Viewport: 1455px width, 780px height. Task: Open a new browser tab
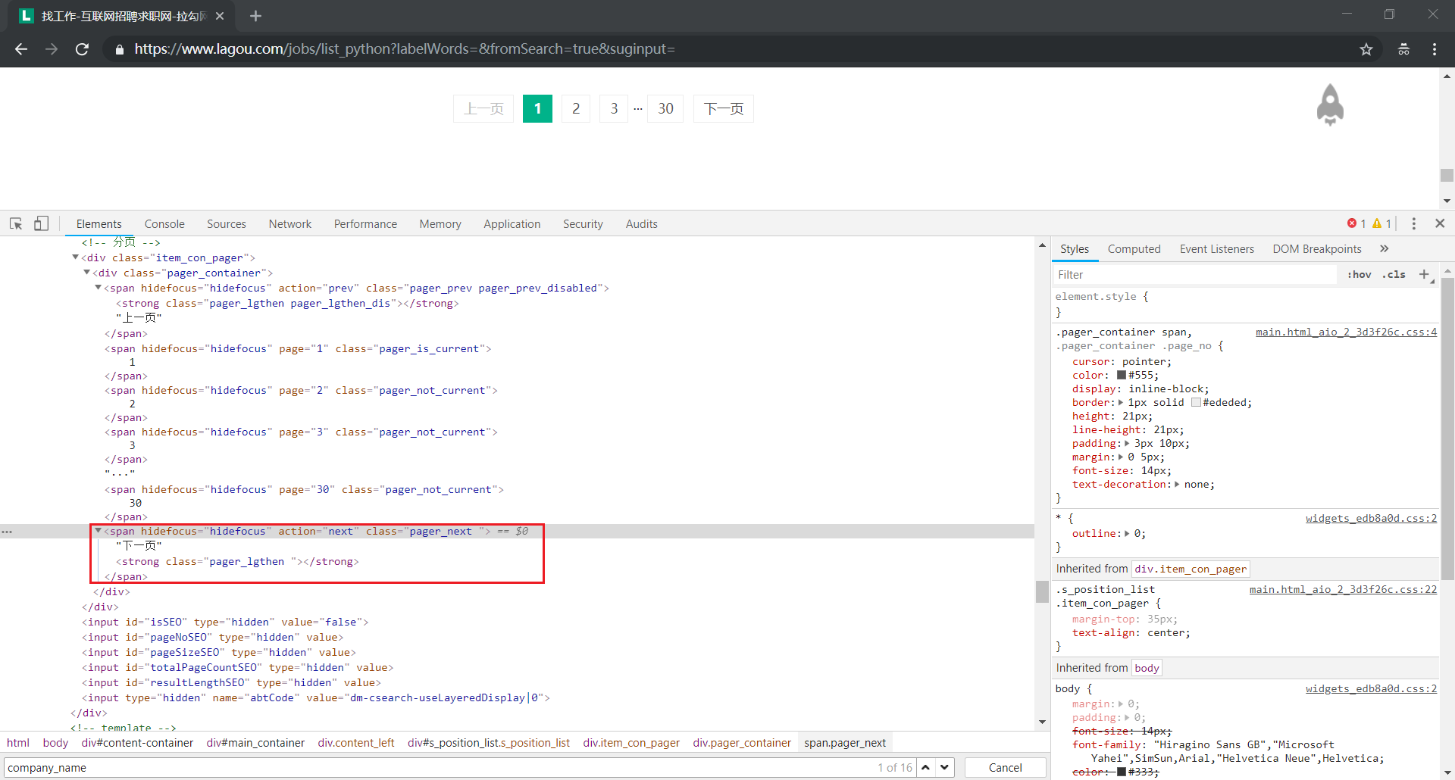tap(255, 16)
